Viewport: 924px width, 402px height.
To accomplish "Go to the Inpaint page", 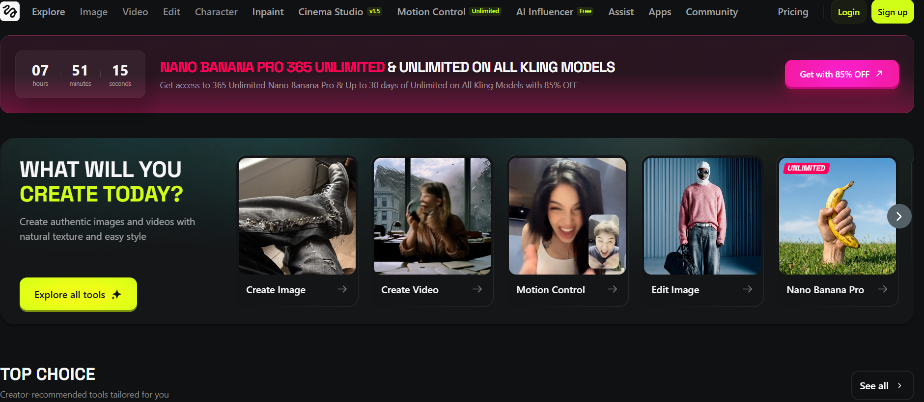I will (268, 12).
